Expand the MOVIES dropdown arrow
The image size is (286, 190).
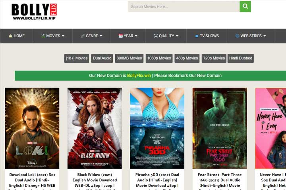(63, 36)
